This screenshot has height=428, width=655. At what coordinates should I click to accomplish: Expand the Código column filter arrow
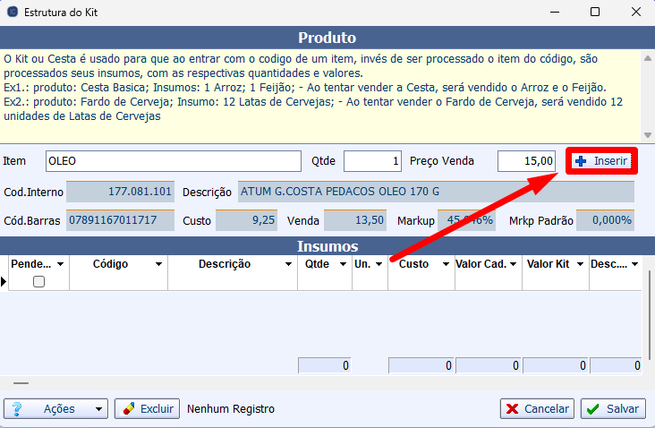(x=158, y=265)
